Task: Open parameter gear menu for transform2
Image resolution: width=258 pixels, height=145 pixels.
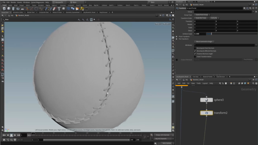Action: coord(245,8)
